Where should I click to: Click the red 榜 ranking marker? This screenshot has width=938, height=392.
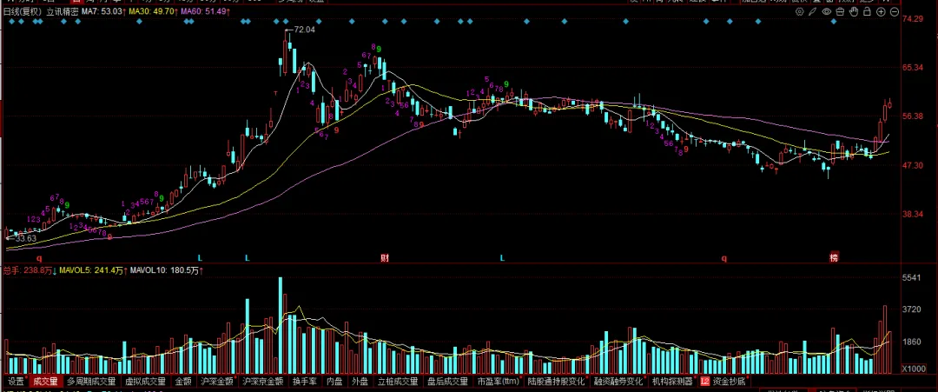tap(833, 258)
